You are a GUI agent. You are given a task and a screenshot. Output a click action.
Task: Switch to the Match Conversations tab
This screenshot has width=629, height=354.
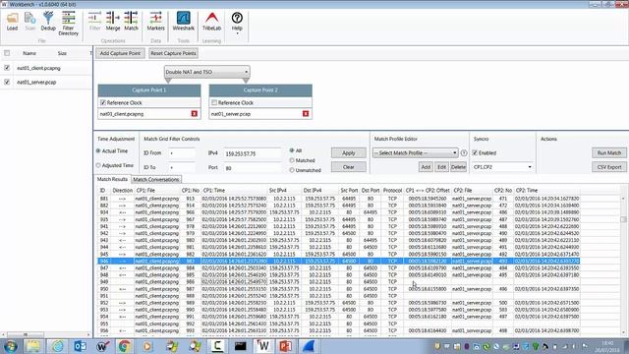(155, 179)
